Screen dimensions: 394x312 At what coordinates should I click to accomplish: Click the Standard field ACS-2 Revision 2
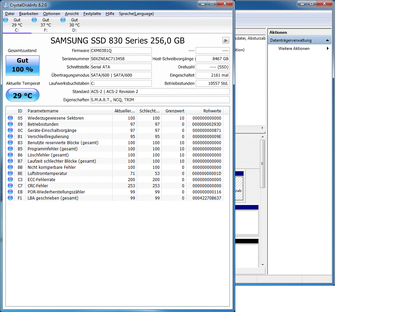point(160,92)
